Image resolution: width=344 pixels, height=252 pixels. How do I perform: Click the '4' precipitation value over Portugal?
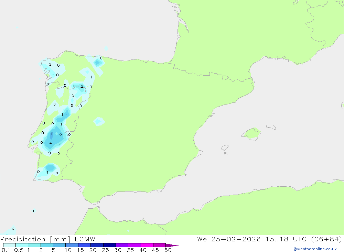click(x=51, y=143)
